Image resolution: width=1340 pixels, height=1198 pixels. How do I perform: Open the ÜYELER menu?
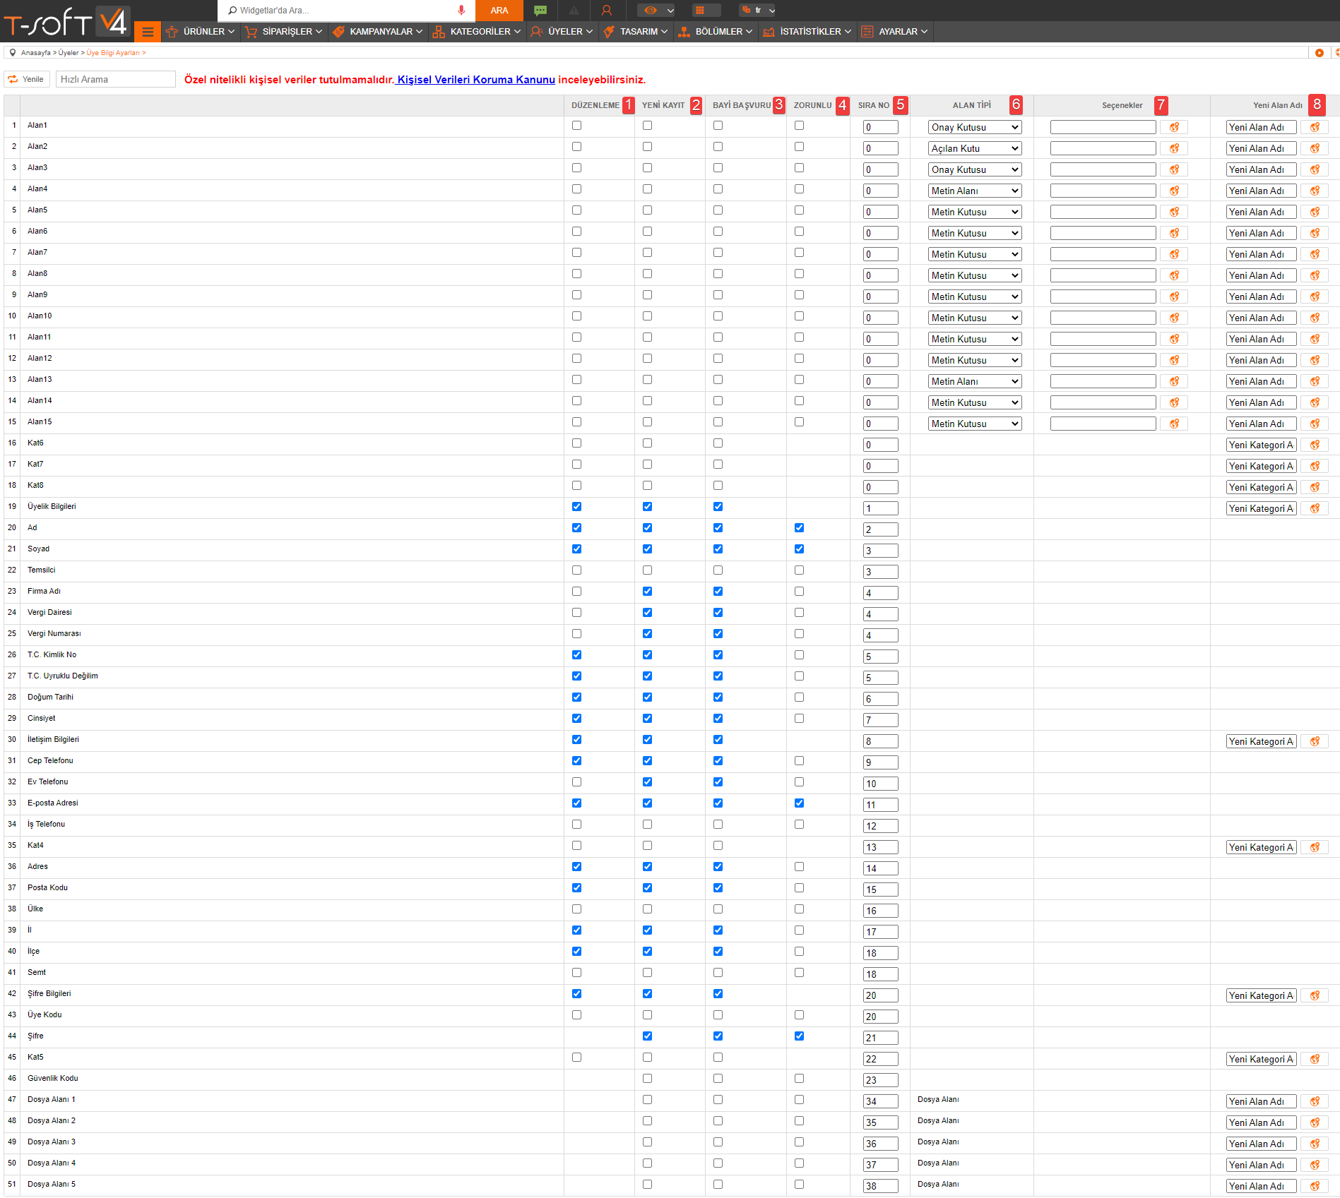point(562,32)
